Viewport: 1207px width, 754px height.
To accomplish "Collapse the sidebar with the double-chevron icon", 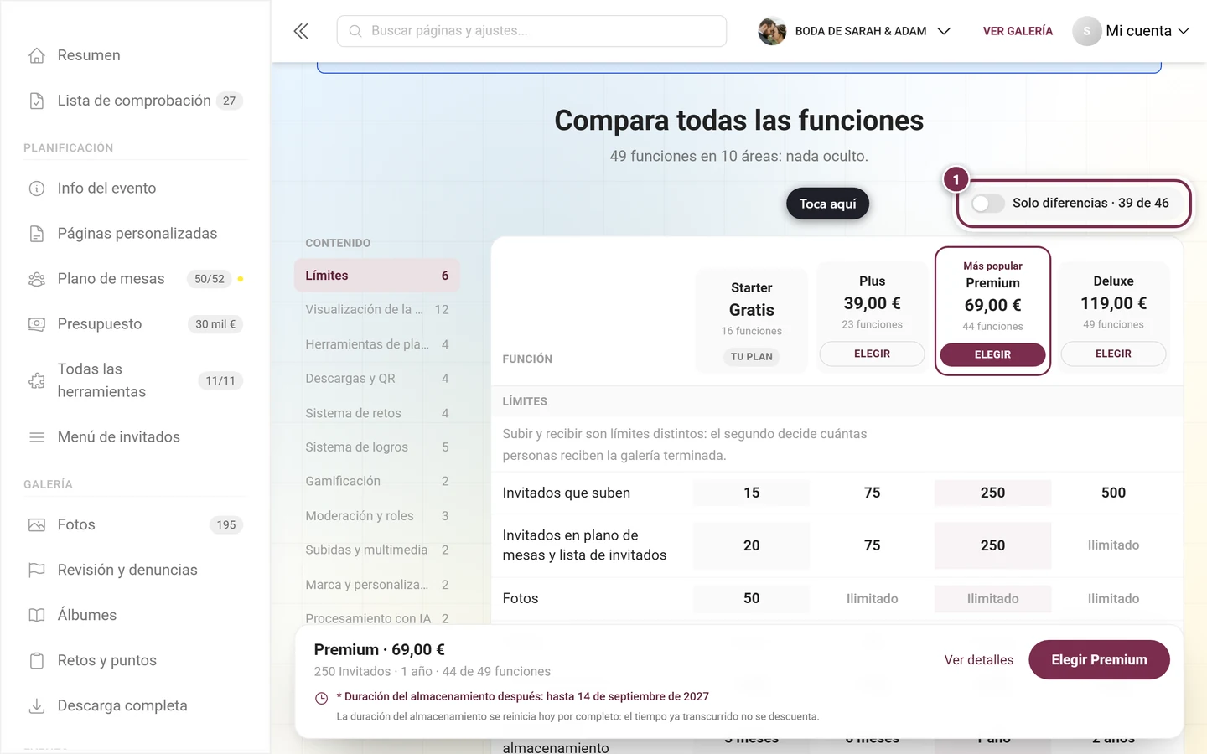I will [x=301, y=31].
